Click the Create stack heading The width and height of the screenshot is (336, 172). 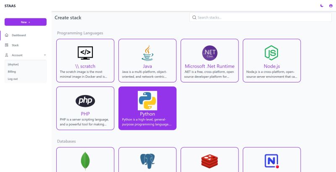[x=68, y=18]
